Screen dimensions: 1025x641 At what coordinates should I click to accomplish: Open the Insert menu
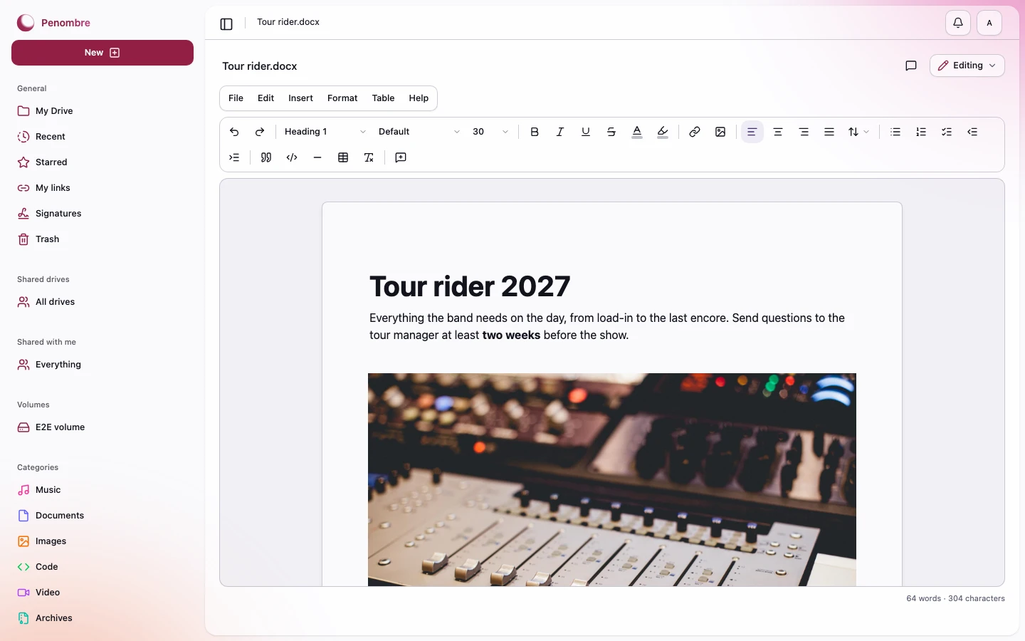point(300,98)
